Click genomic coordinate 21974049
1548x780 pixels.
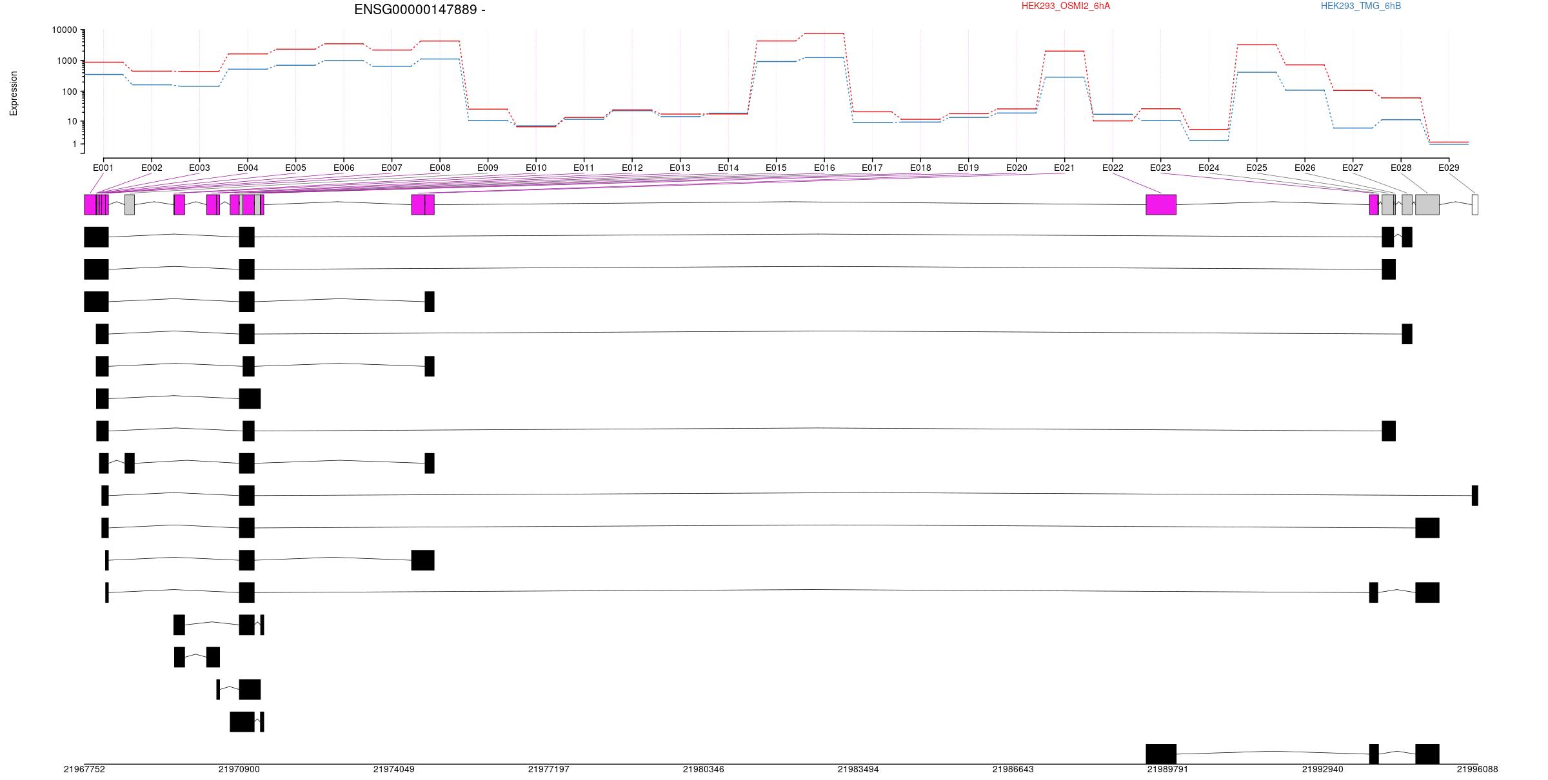pos(394,769)
